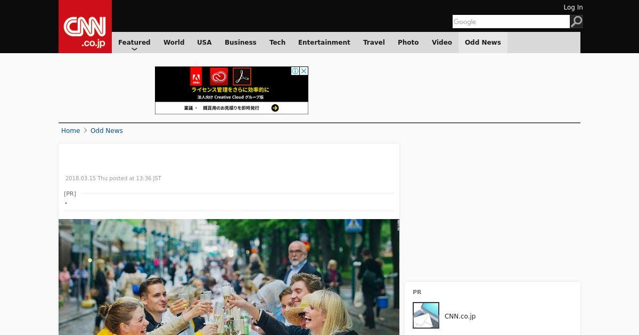
Task: Open the Business section
Action: pos(240,43)
